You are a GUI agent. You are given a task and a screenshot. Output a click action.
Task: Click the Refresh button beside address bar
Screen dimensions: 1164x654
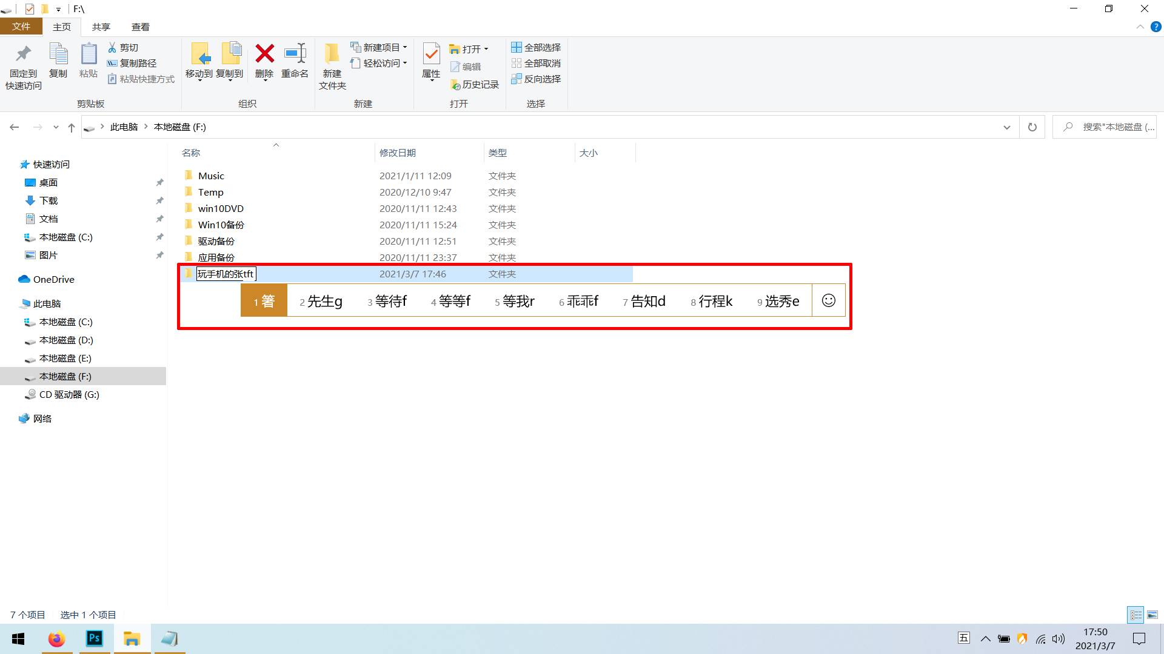coord(1032,127)
